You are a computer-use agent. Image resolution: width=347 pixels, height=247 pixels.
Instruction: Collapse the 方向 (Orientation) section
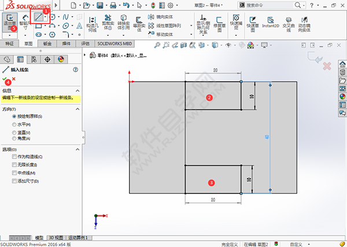click(x=77, y=109)
